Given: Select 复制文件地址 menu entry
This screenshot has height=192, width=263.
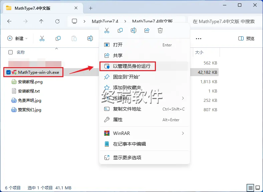Looking at the screenshot, I should click(x=145, y=109).
